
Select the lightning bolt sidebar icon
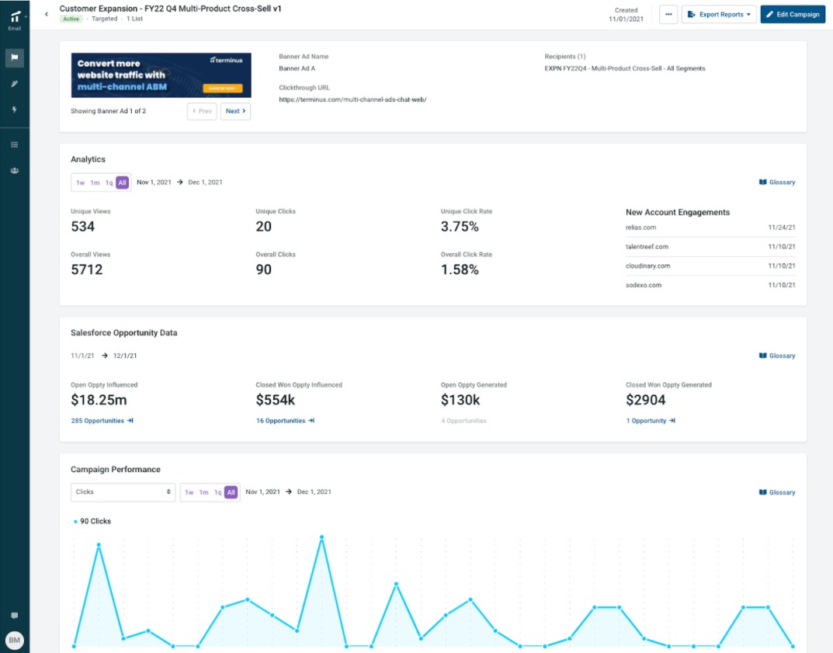(x=14, y=109)
